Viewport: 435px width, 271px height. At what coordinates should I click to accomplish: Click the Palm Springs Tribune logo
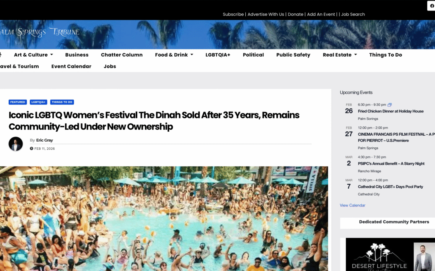tap(39, 33)
